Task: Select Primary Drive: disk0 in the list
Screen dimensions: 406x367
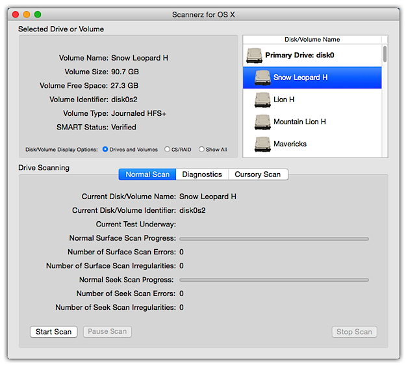Action: pos(312,55)
